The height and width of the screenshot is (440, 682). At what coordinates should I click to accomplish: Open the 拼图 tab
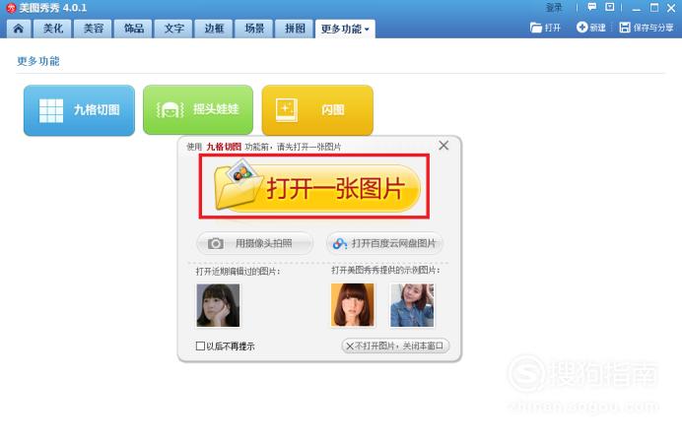tap(295, 29)
